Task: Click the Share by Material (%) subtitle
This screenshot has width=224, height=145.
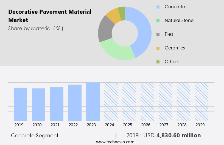Action: [x=36, y=29]
